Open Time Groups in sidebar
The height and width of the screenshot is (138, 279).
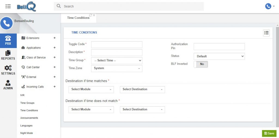[27, 103]
